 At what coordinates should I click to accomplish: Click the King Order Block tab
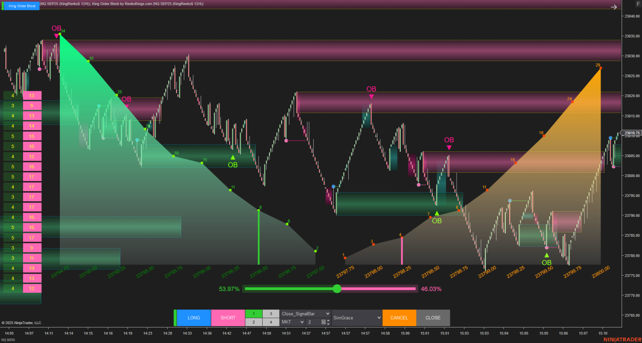coord(22,6)
